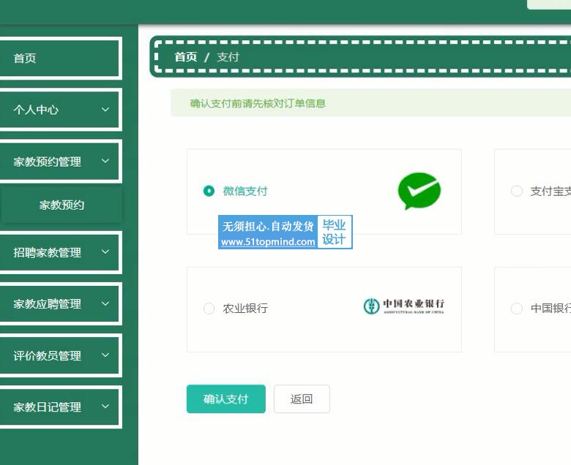Image resolution: width=571 pixels, height=465 pixels.
Task: Click the 微信支付 label text
Action: tap(245, 191)
